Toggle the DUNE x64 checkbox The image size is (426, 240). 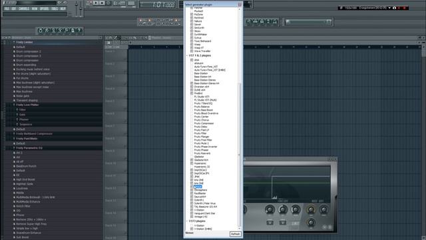192,90
